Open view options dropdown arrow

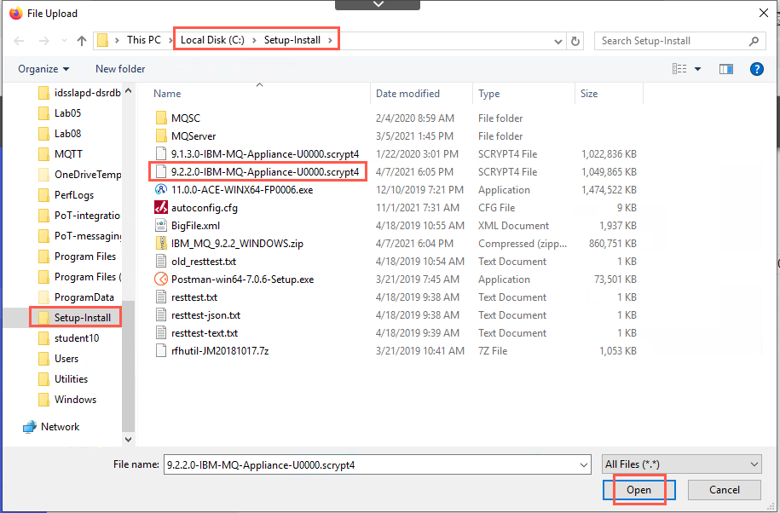[697, 69]
